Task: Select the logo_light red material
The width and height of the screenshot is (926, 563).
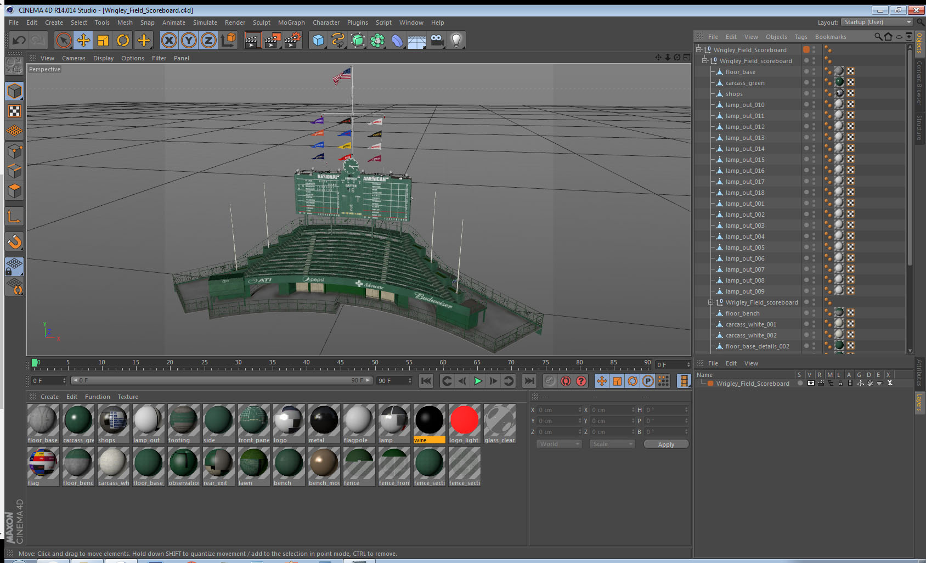Action: pos(464,423)
